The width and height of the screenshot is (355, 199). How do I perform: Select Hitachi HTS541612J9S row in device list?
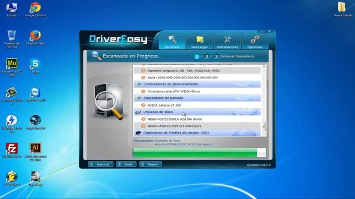tap(197, 126)
